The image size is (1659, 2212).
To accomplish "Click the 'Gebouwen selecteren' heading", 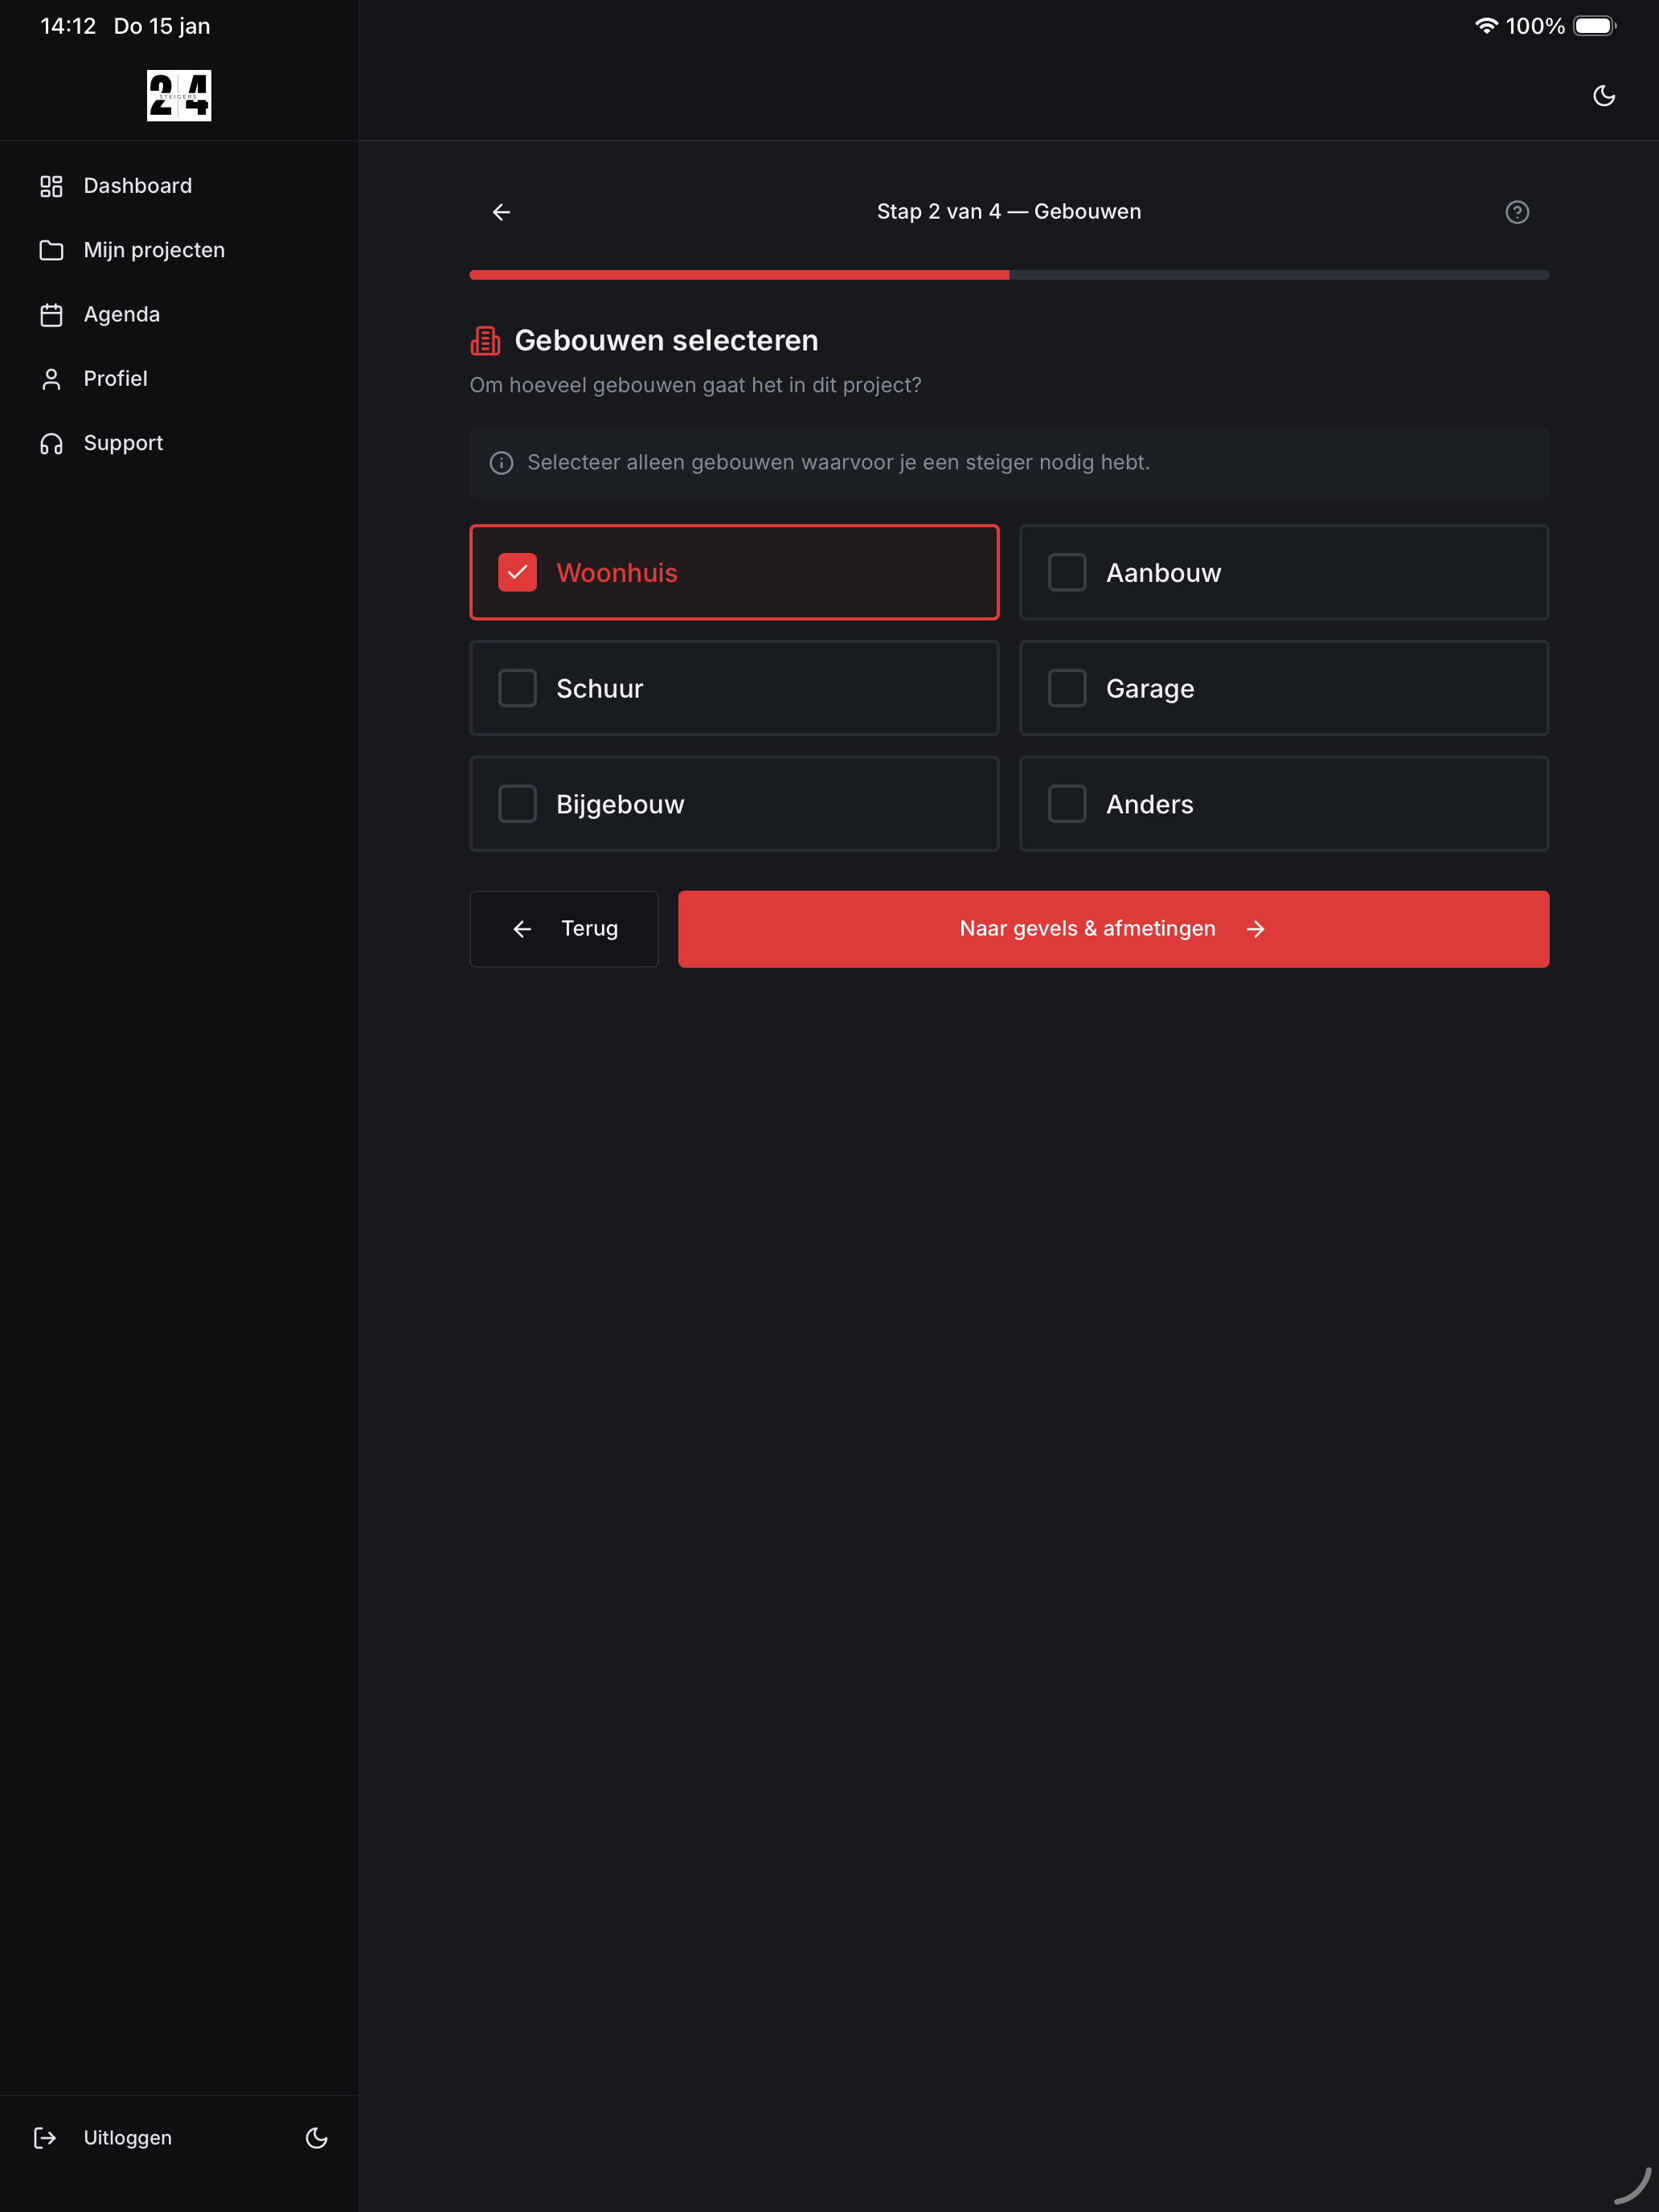I will 666,341.
